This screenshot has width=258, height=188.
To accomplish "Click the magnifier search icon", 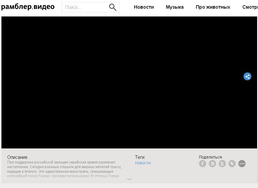I will (x=113, y=7).
